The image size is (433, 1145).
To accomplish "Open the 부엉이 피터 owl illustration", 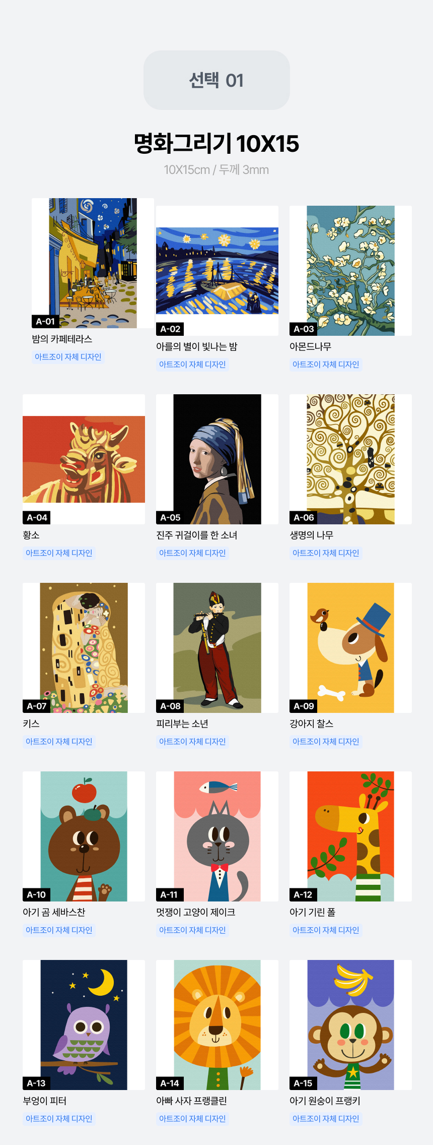I will click(84, 1025).
